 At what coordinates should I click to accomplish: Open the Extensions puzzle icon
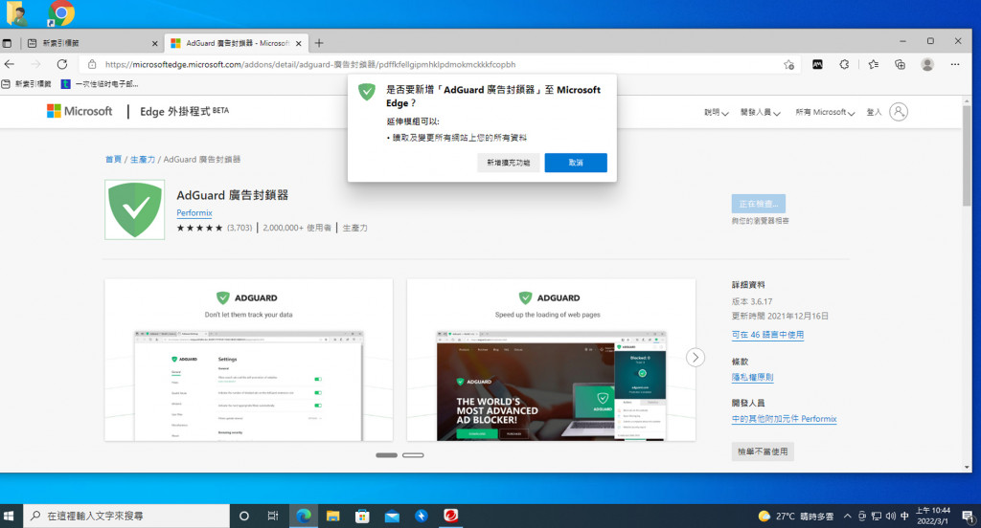[844, 64]
